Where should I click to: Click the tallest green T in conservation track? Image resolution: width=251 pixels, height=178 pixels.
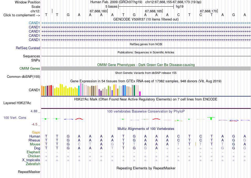[x=211, y=118]
